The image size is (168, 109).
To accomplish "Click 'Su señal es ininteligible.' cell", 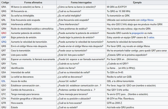I will (x=33, y=16).
